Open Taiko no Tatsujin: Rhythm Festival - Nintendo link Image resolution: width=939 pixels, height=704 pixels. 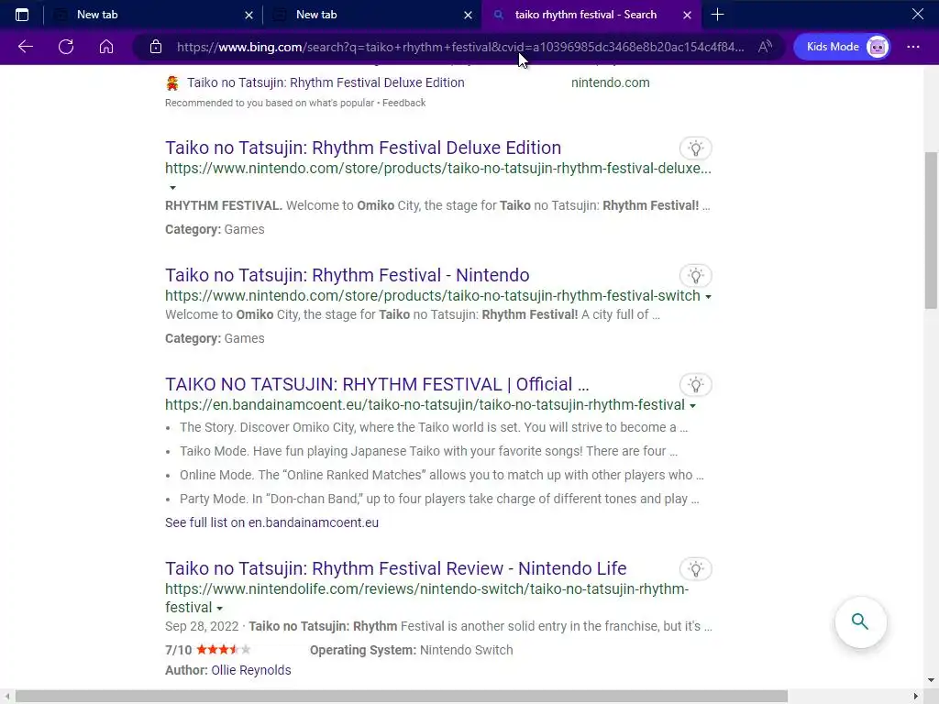click(348, 275)
